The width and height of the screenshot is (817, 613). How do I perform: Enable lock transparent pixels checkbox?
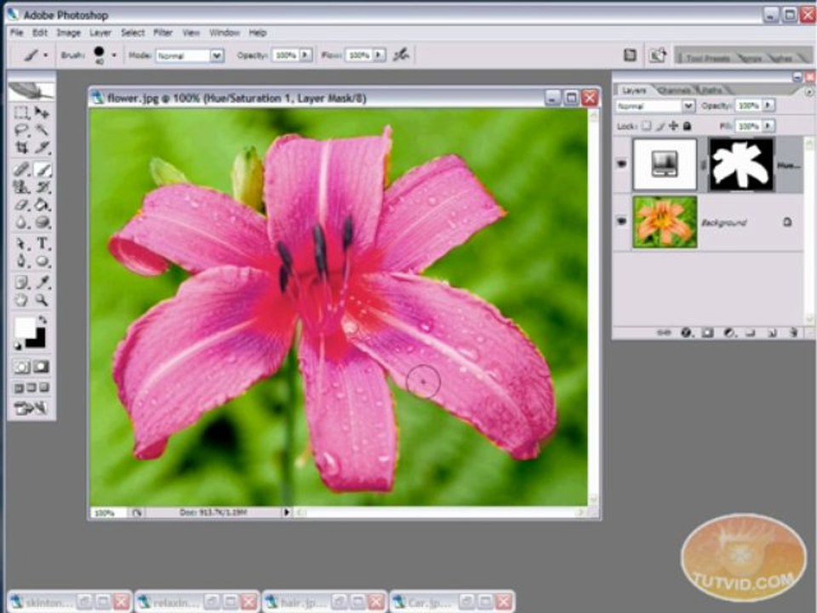pos(647,126)
